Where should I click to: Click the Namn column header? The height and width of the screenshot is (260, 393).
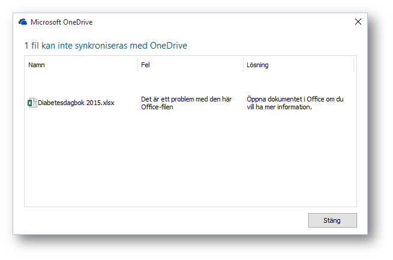pos(37,65)
